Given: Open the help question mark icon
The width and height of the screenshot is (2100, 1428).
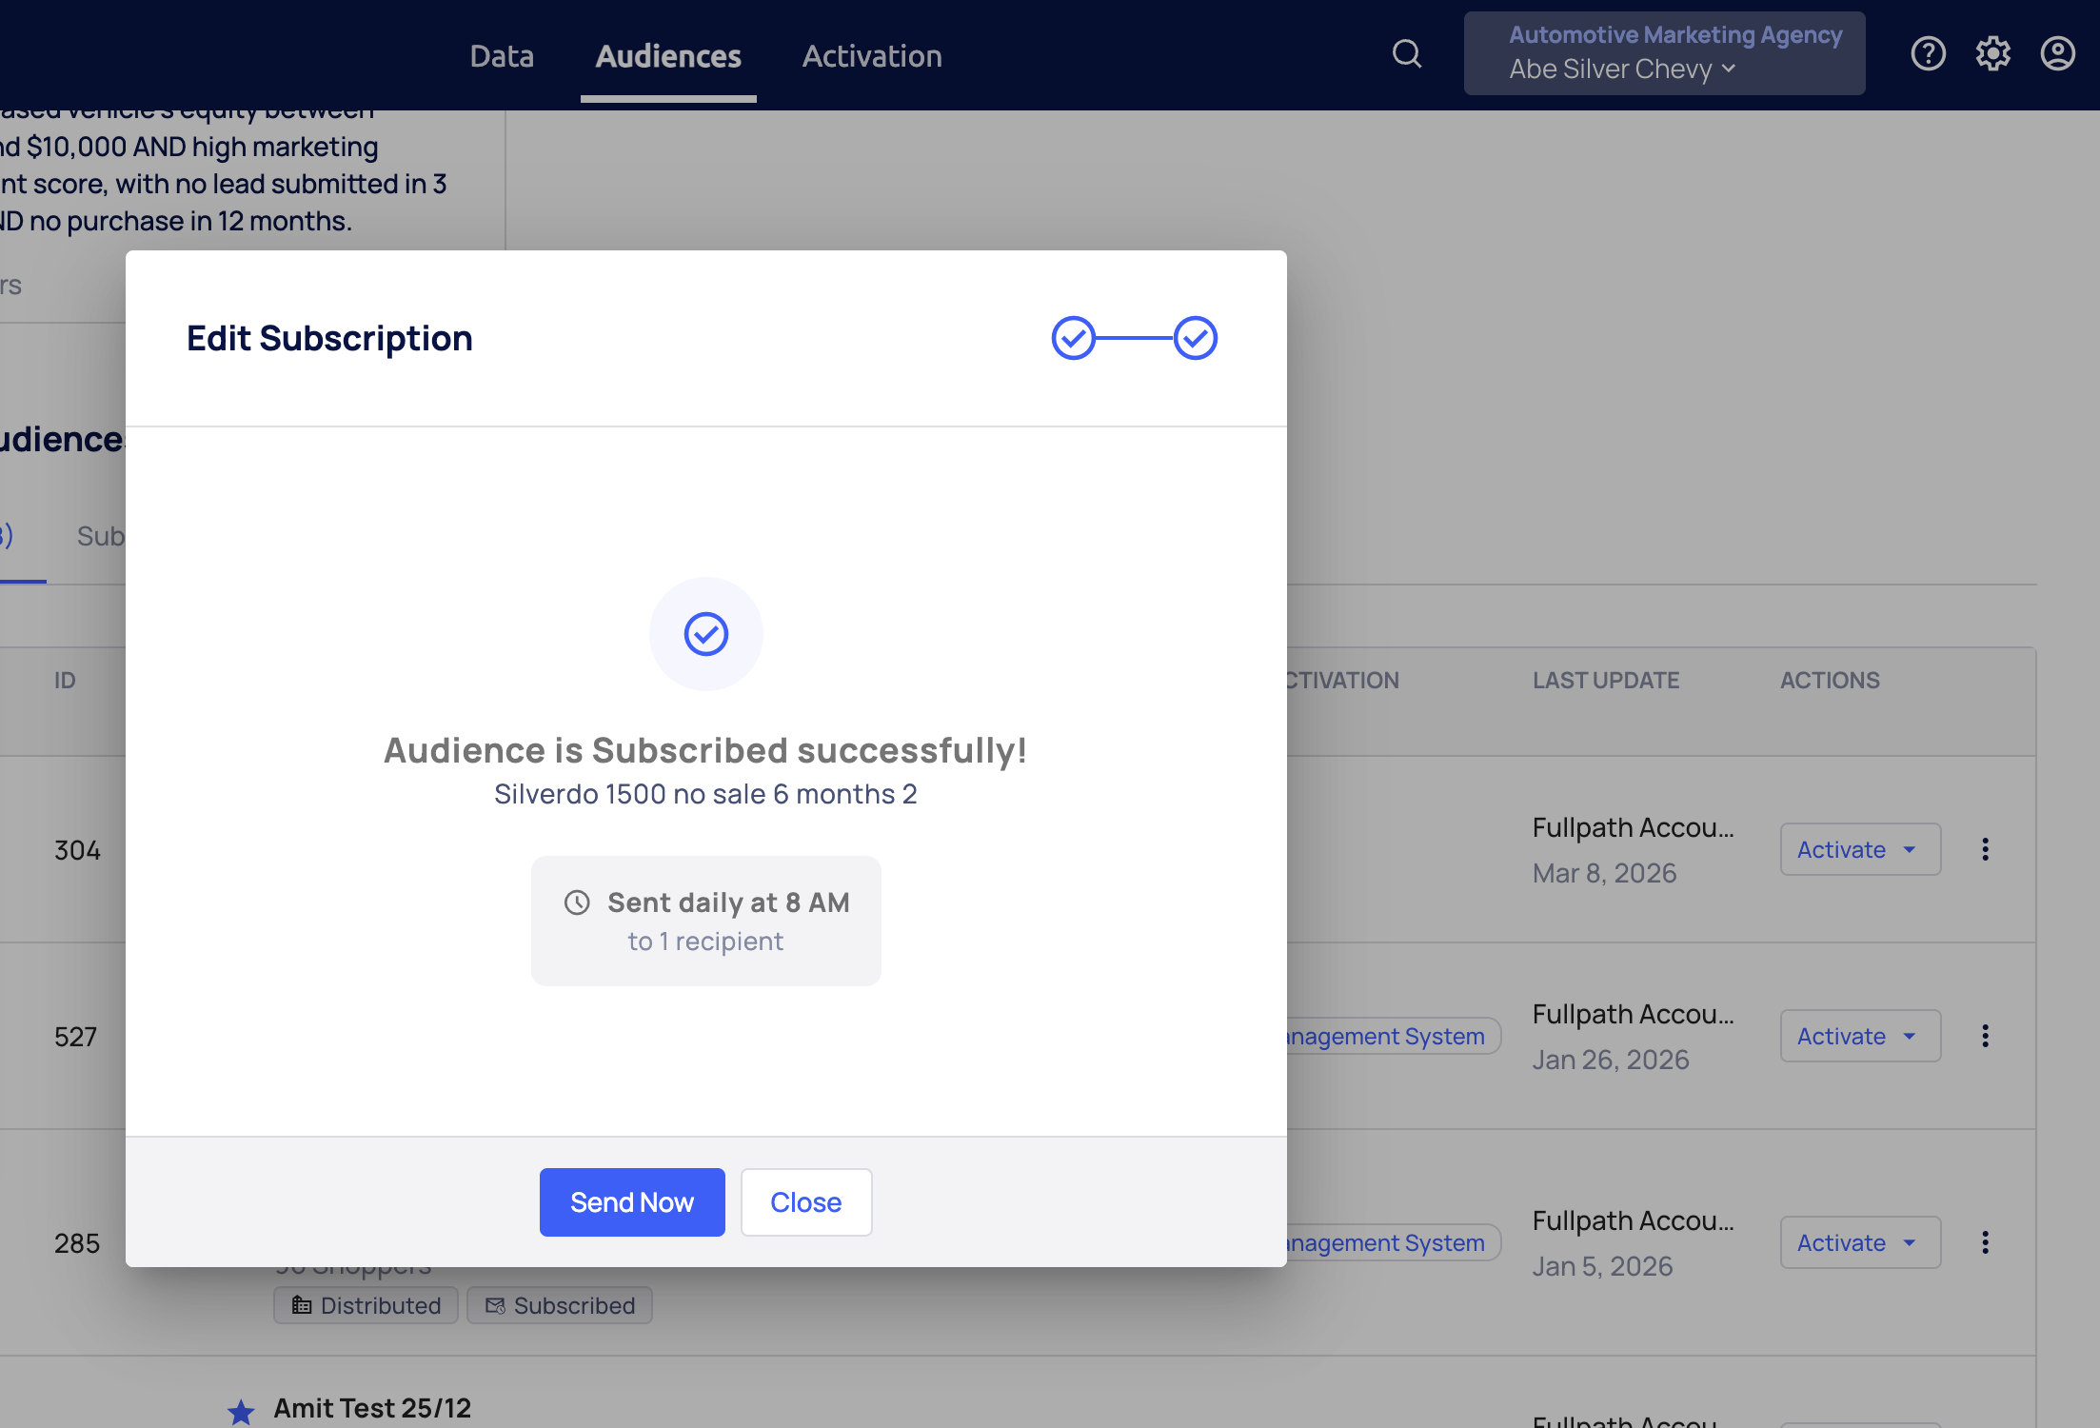Looking at the screenshot, I should tap(1929, 54).
